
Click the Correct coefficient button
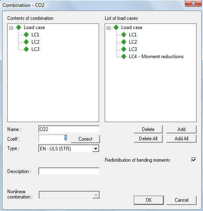click(85, 139)
